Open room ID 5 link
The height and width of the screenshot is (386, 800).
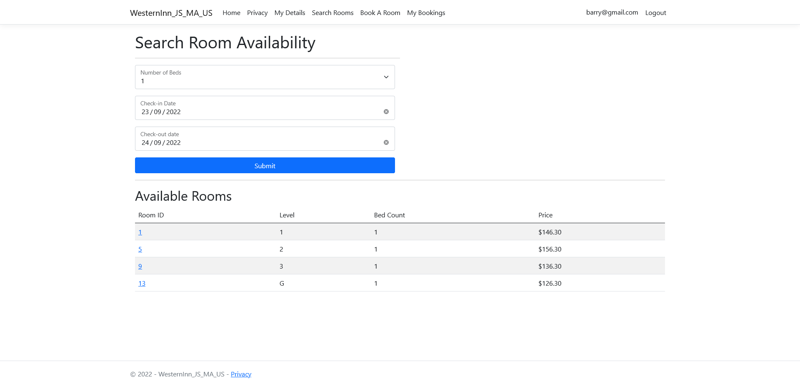pyautogui.click(x=140, y=249)
